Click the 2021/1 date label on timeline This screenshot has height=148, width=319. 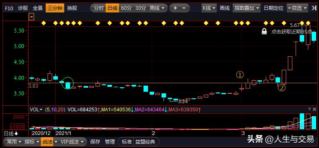click(63, 133)
